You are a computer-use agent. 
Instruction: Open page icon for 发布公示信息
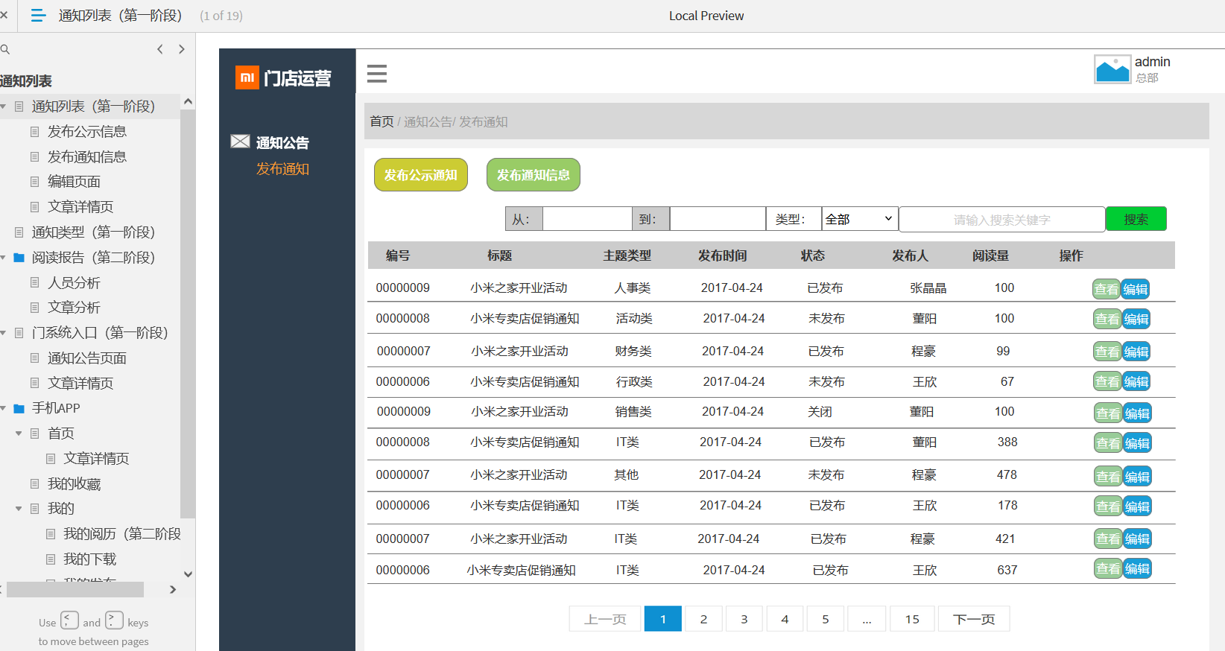34,132
